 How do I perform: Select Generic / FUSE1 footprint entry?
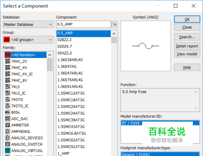(x=160, y=154)
